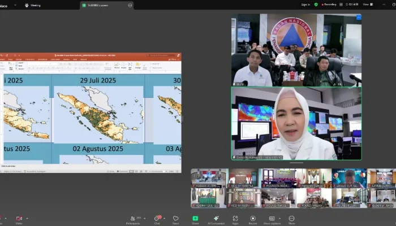Select the BNPB conference room video tile
The height and width of the screenshot is (226, 396).
click(296, 50)
